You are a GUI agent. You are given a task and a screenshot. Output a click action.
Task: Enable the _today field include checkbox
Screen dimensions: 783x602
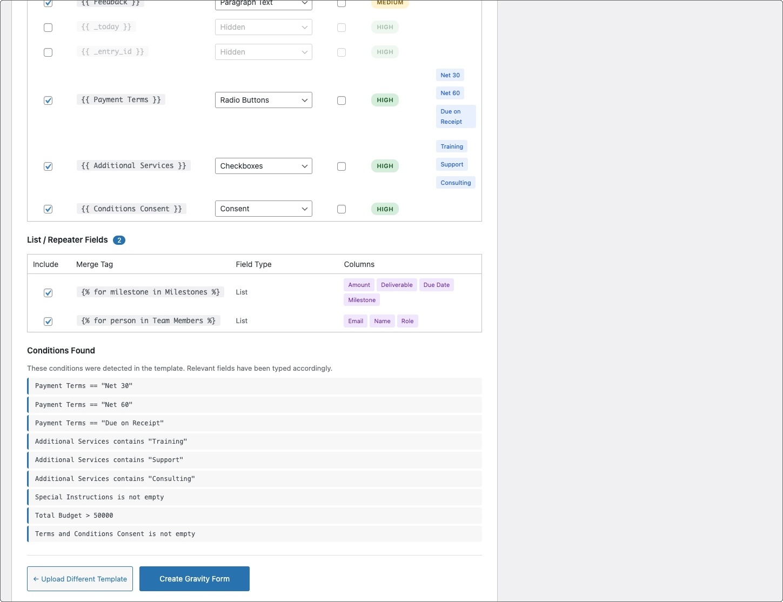[x=48, y=28]
